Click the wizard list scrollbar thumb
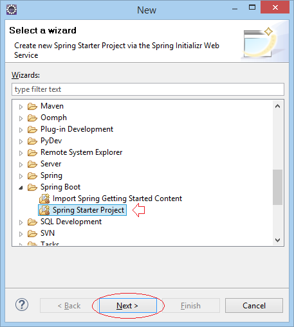This screenshot has height=327, width=294. click(277, 187)
